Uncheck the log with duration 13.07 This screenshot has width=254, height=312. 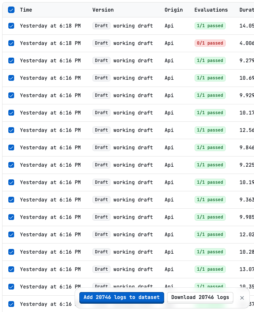[x=11, y=269]
